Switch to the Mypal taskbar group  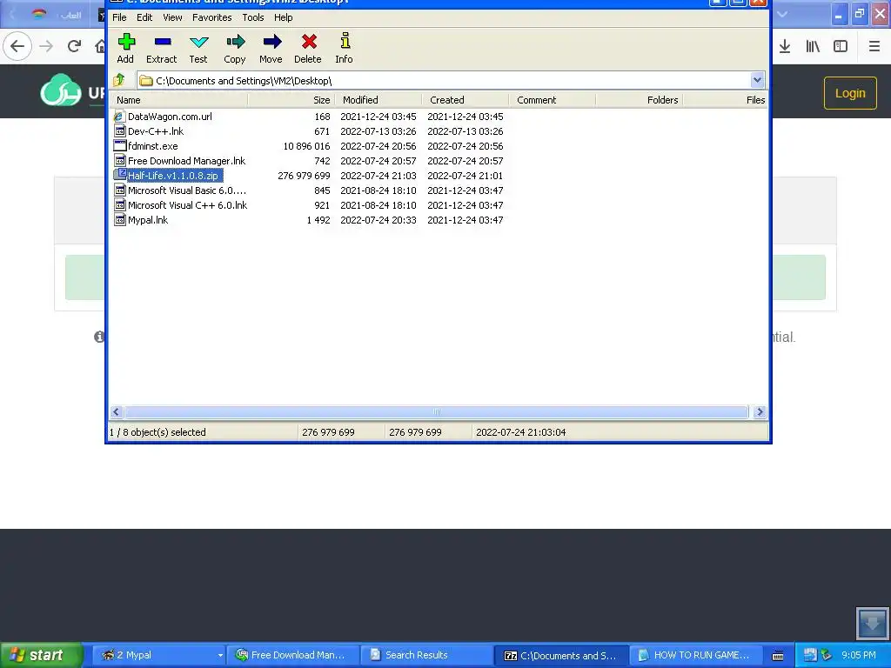pyautogui.click(x=162, y=655)
